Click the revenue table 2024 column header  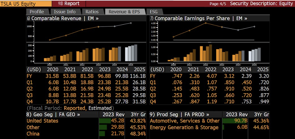pos(122,69)
